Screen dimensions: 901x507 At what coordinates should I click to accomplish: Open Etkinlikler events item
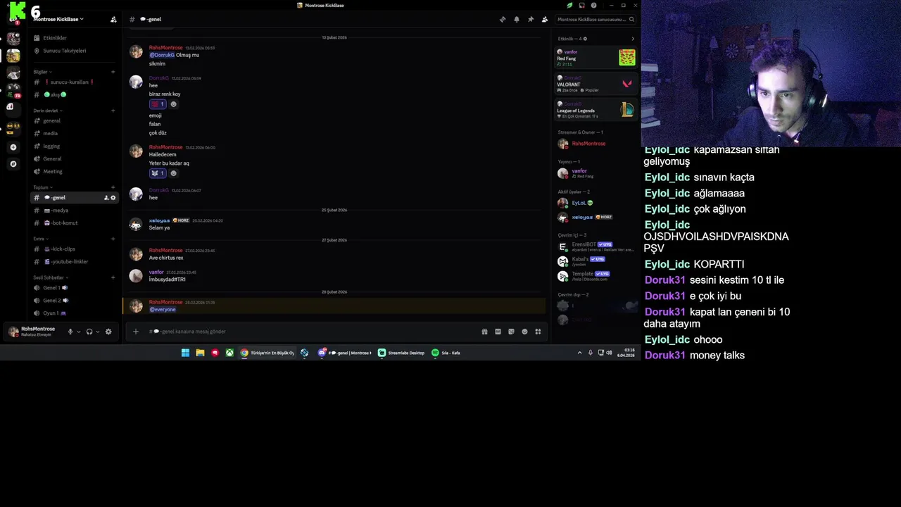[74, 38]
